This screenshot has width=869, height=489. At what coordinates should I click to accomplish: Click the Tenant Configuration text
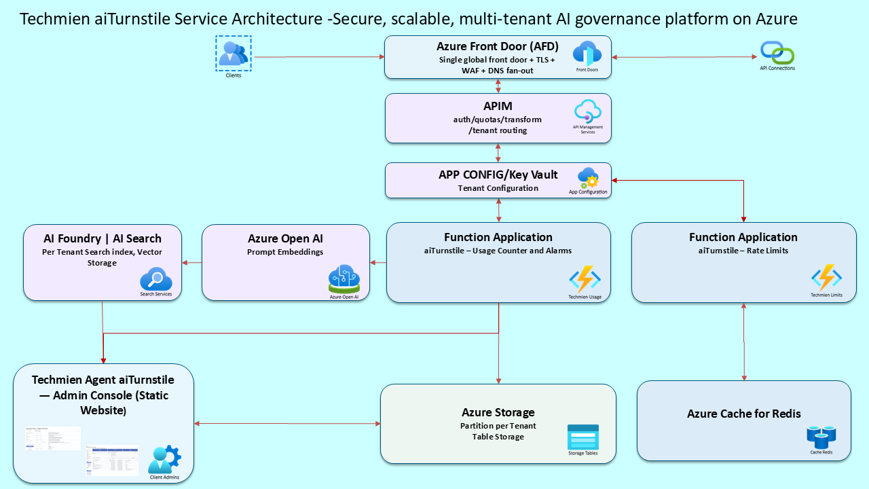pos(498,188)
